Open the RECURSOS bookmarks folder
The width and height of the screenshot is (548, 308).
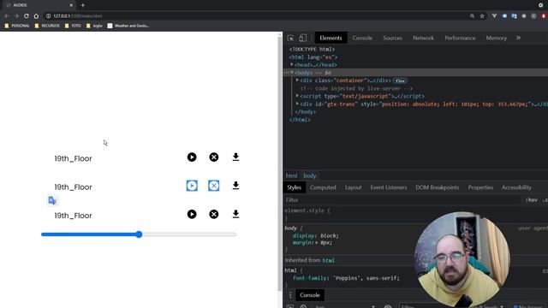(47, 26)
